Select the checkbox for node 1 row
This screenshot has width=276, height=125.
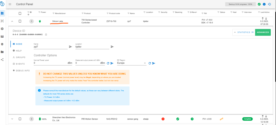pyautogui.click(x=20, y=21)
